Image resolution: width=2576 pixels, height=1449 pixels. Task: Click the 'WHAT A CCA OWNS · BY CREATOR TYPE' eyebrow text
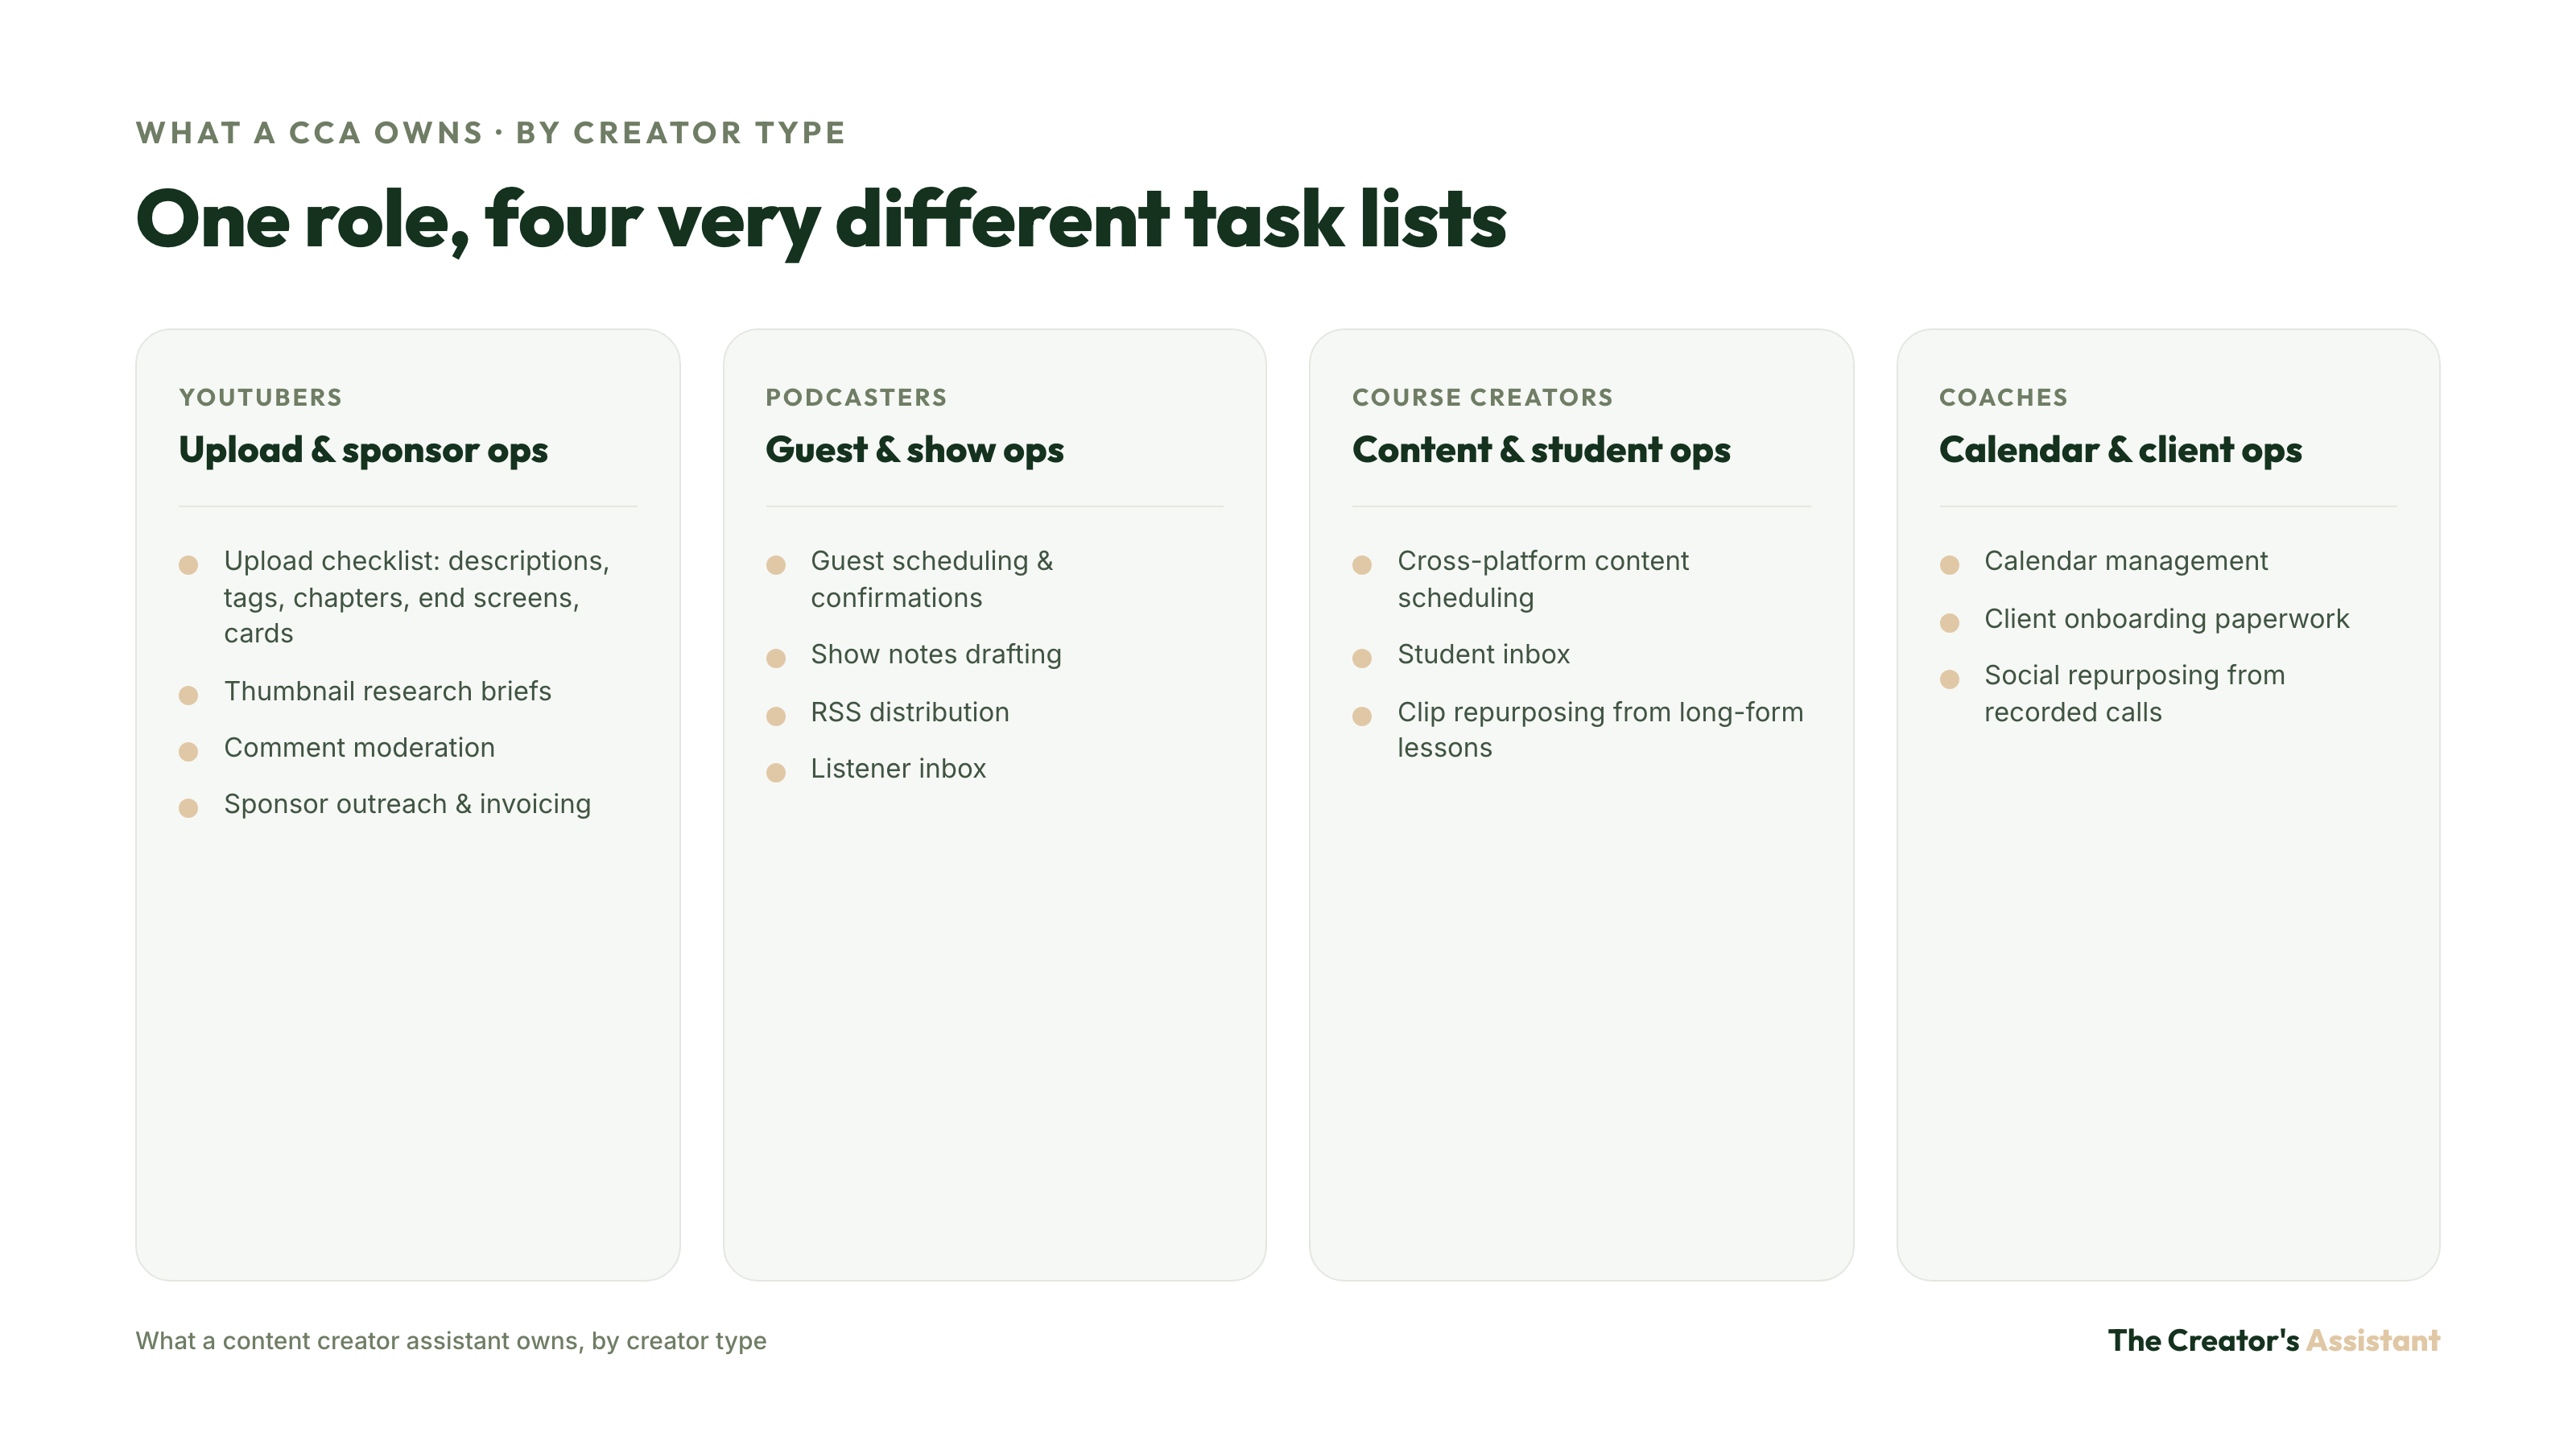[491, 133]
